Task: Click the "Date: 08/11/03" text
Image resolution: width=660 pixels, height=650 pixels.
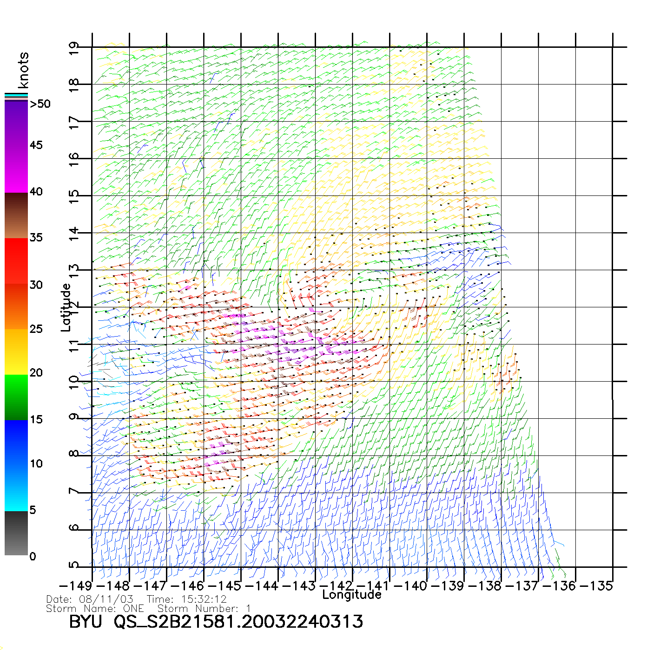Action: (x=89, y=599)
